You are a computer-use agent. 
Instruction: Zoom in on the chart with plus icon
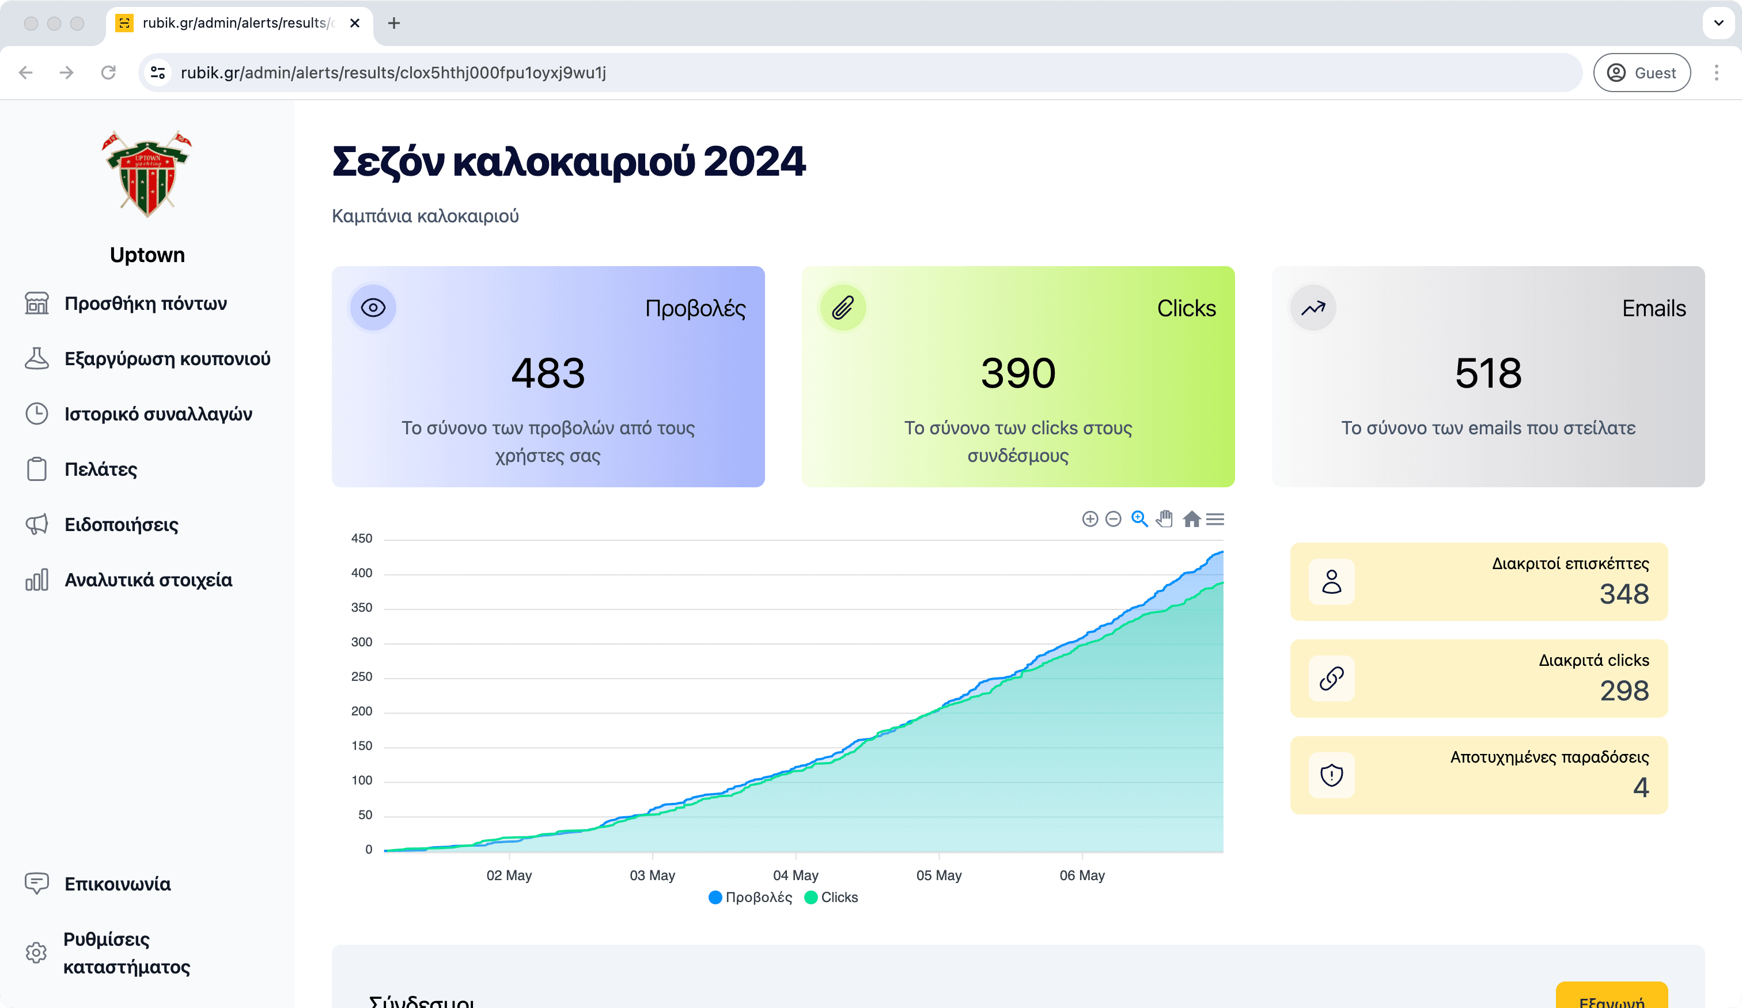tap(1090, 518)
